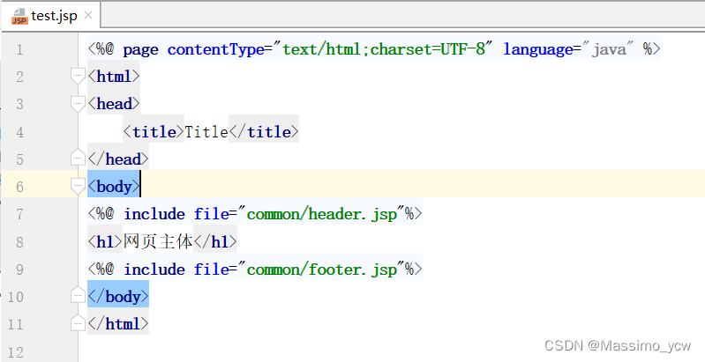The height and width of the screenshot is (362, 705).
Task: Select the test.jsp editor tab
Action: pyautogui.click(x=50, y=16)
